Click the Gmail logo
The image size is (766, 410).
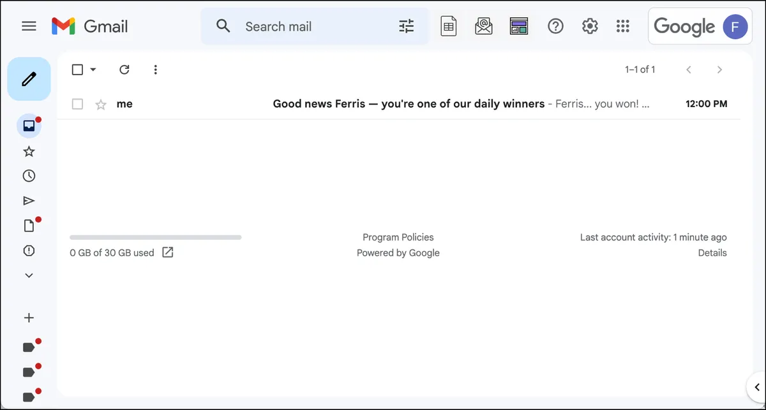[90, 26]
